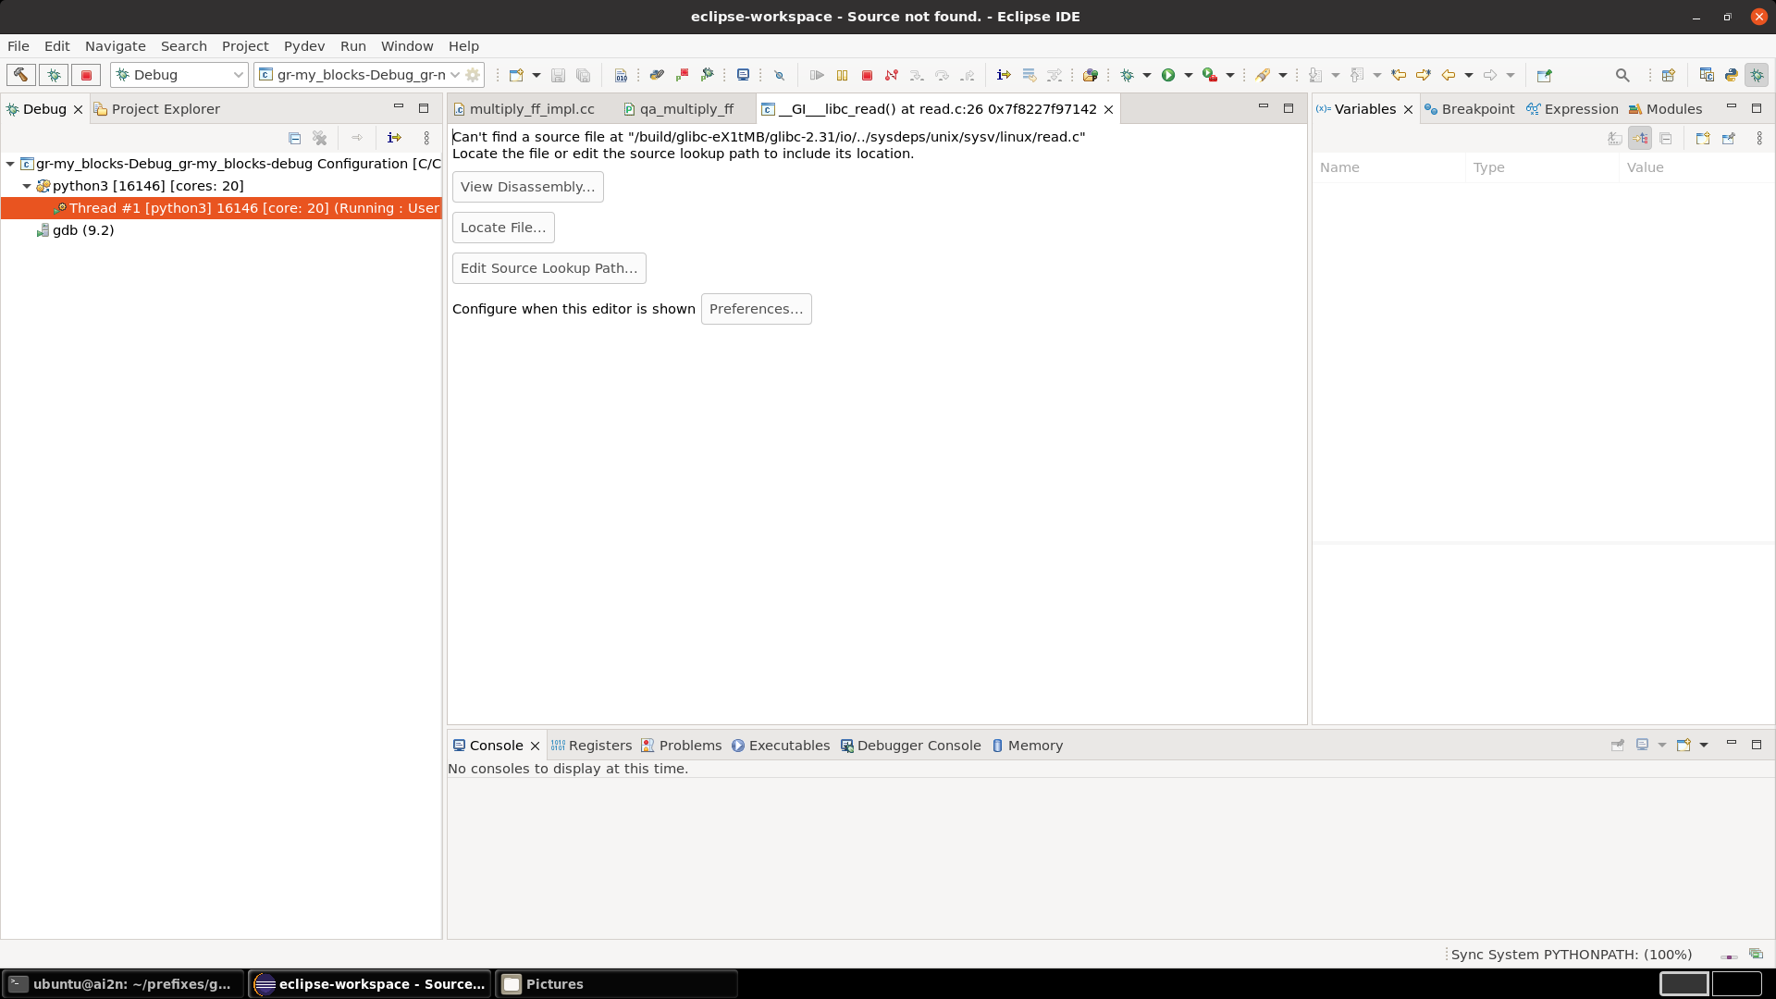
Task: Terminate the debug session with red square
Action: point(867,75)
